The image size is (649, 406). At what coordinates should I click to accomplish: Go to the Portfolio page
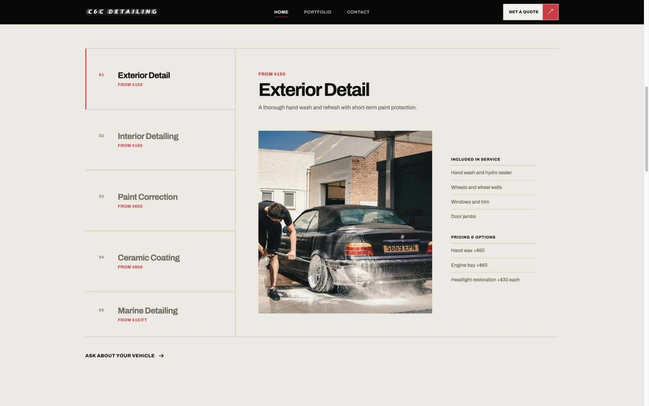(x=318, y=12)
